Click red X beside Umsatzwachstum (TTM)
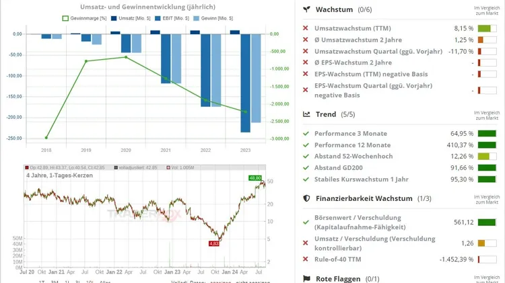Screen dimensions: 505x283 pyautogui.click(x=306, y=28)
